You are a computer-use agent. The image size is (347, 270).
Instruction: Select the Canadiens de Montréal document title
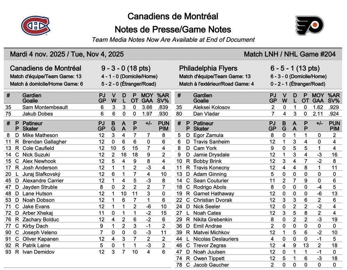173,16
